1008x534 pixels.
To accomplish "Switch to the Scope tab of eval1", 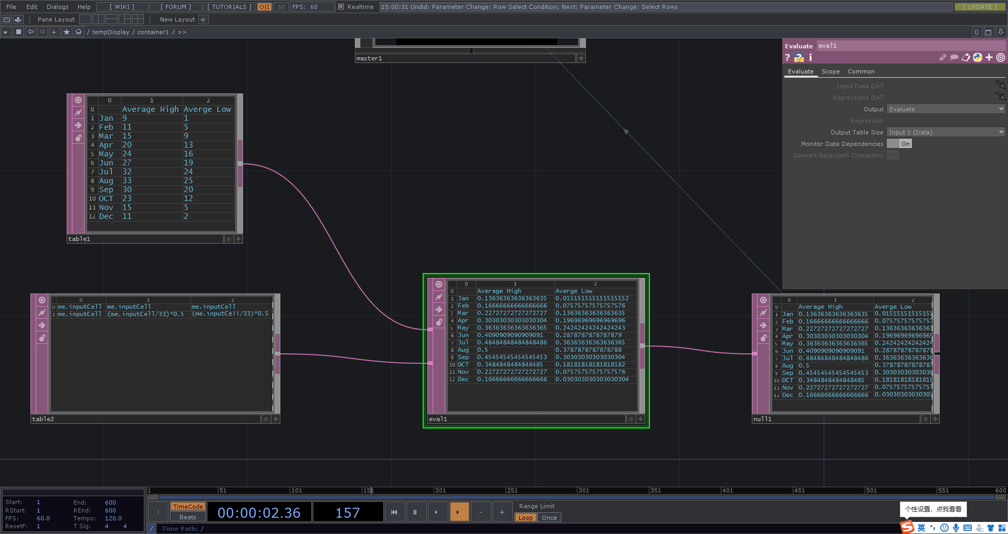I will pos(830,71).
